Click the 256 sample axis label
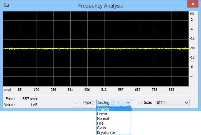This screenshot has height=135, width=201. (x=53, y=90)
